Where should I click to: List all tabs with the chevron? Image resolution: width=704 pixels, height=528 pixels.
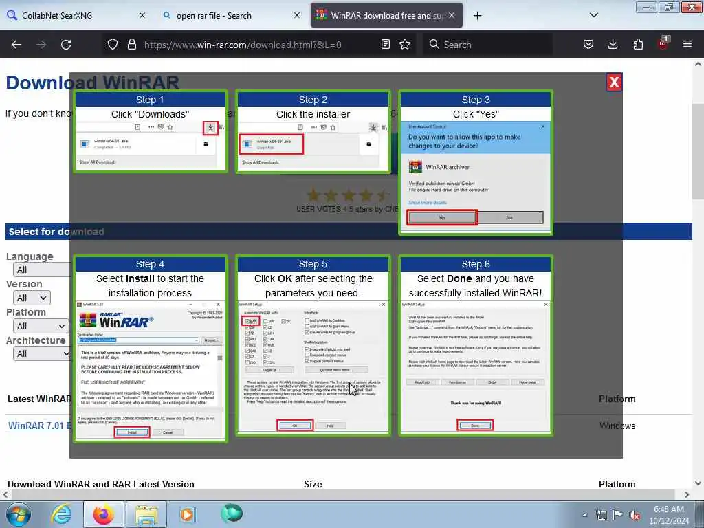593,15
